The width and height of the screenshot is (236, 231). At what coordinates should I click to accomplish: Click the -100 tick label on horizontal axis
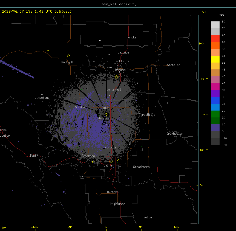(x=34, y=227)
